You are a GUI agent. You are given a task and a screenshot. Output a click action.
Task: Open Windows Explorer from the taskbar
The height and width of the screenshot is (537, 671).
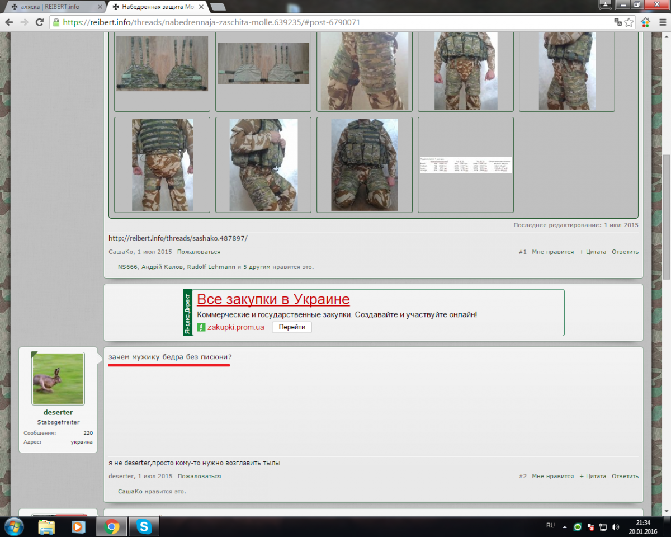(x=46, y=526)
